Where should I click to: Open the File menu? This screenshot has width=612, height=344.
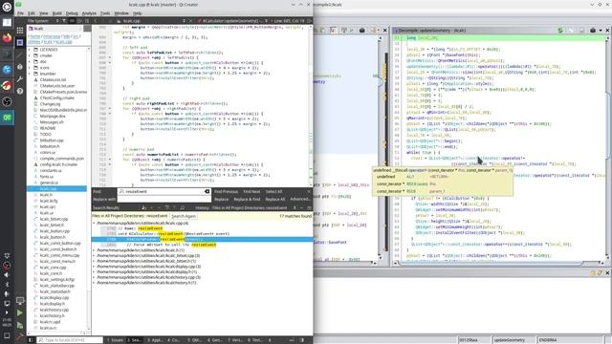[20, 12]
